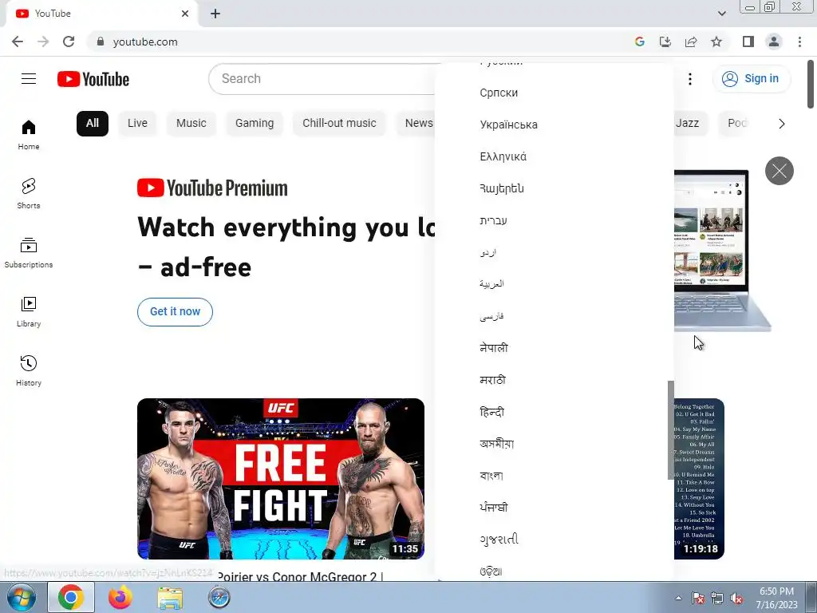Dismiss the Premium banner with the X
The width and height of the screenshot is (817, 613).
[779, 171]
